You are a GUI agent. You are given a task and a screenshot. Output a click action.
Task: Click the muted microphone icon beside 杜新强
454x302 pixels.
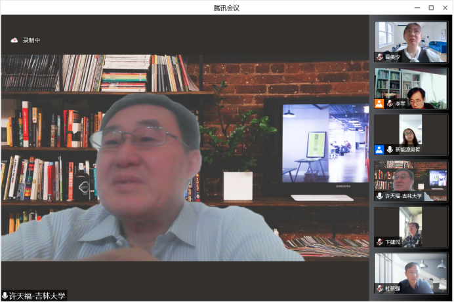click(380, 288)
